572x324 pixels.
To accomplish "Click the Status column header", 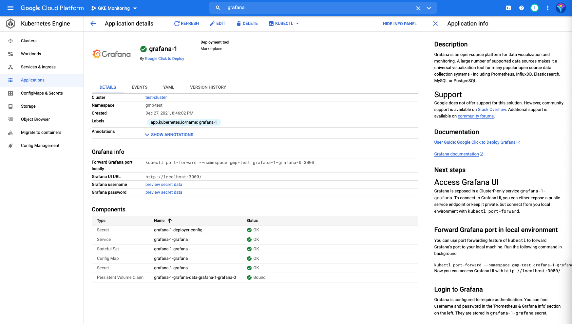I will pos(252,221).
